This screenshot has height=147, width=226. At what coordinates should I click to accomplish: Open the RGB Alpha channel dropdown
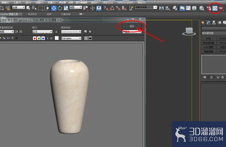coord(71,38)
